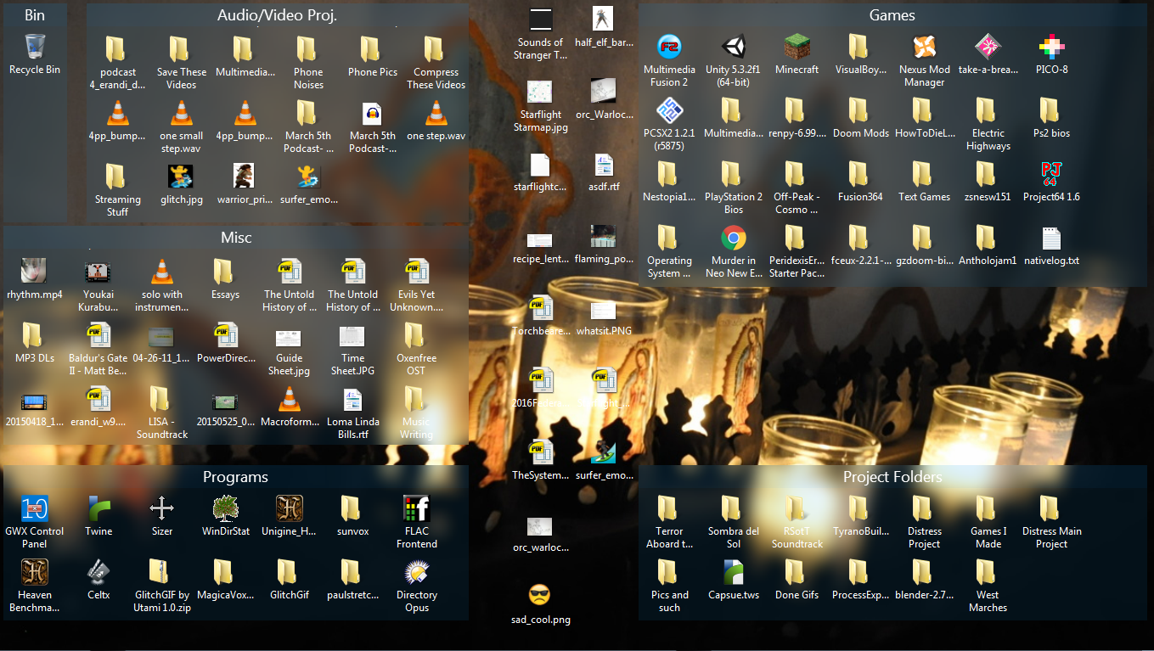Screen dimensions: 1154x651
Task: Click the WinDirStat tree icon
Action: pos(225,509)
